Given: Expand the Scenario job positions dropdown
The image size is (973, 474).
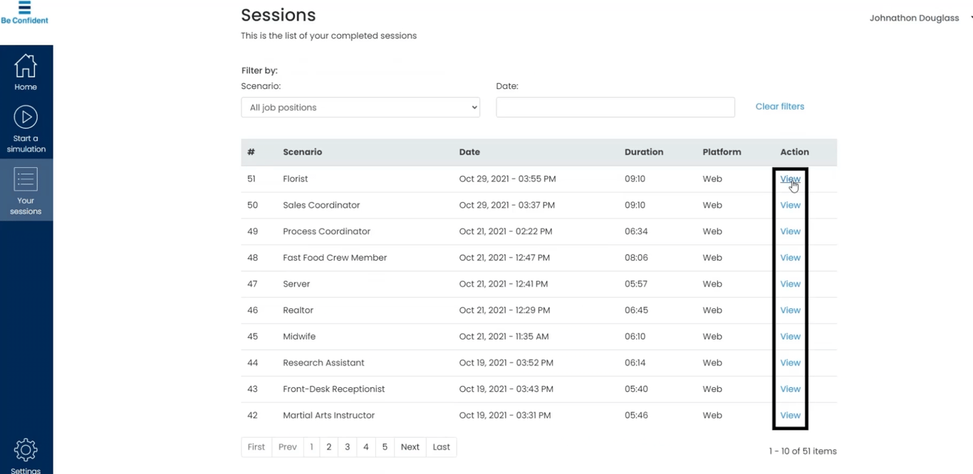Looking at the screenshot, I should tap(360, 107).
